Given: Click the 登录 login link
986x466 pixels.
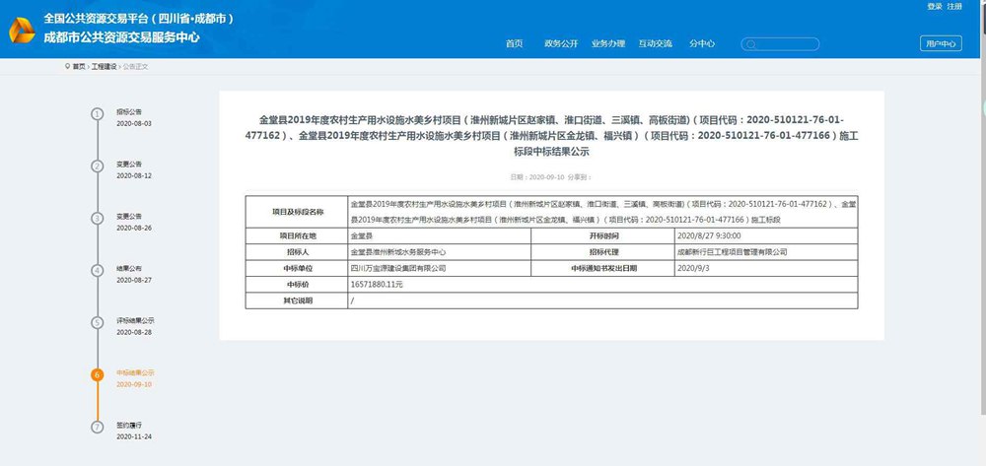Looking at the screenshot, I should pyautogui.click(x=935, y=7).
